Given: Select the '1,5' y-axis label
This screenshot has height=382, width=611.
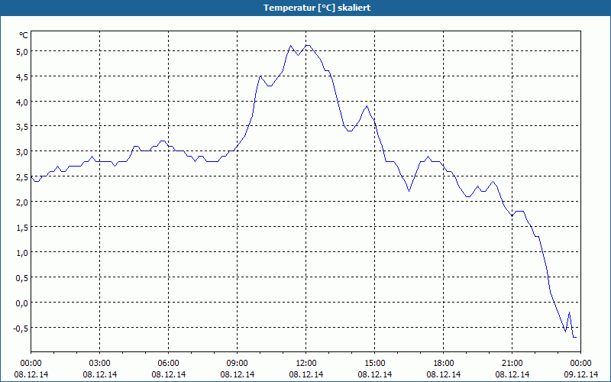Looking at the screenshot, I should point(21,228).
